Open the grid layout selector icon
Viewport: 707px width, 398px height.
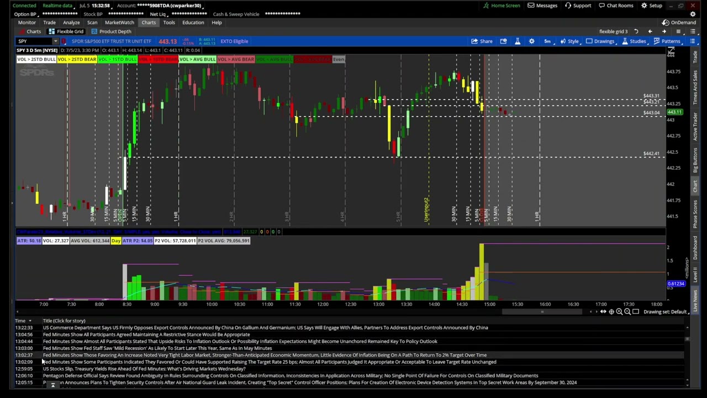(x=678, y=32)
